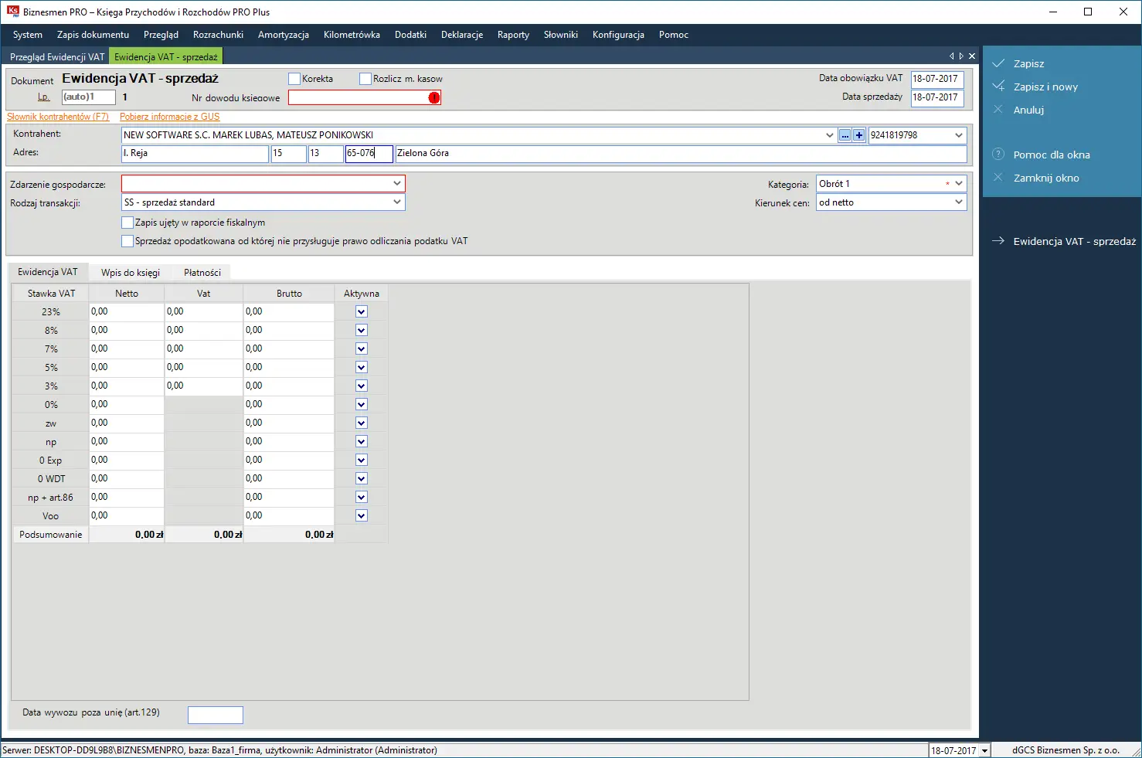
Task: Click the street field I. Reja
Action: 195,154
